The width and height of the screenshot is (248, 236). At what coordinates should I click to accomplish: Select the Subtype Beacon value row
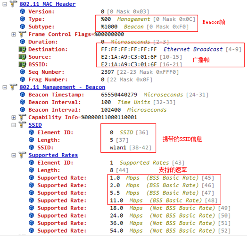[104, 26]
